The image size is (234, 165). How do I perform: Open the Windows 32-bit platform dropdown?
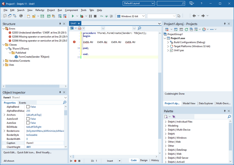(143, 16)
